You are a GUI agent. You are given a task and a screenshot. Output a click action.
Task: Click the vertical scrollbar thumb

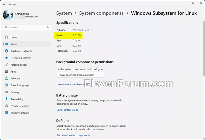[204, 48]
